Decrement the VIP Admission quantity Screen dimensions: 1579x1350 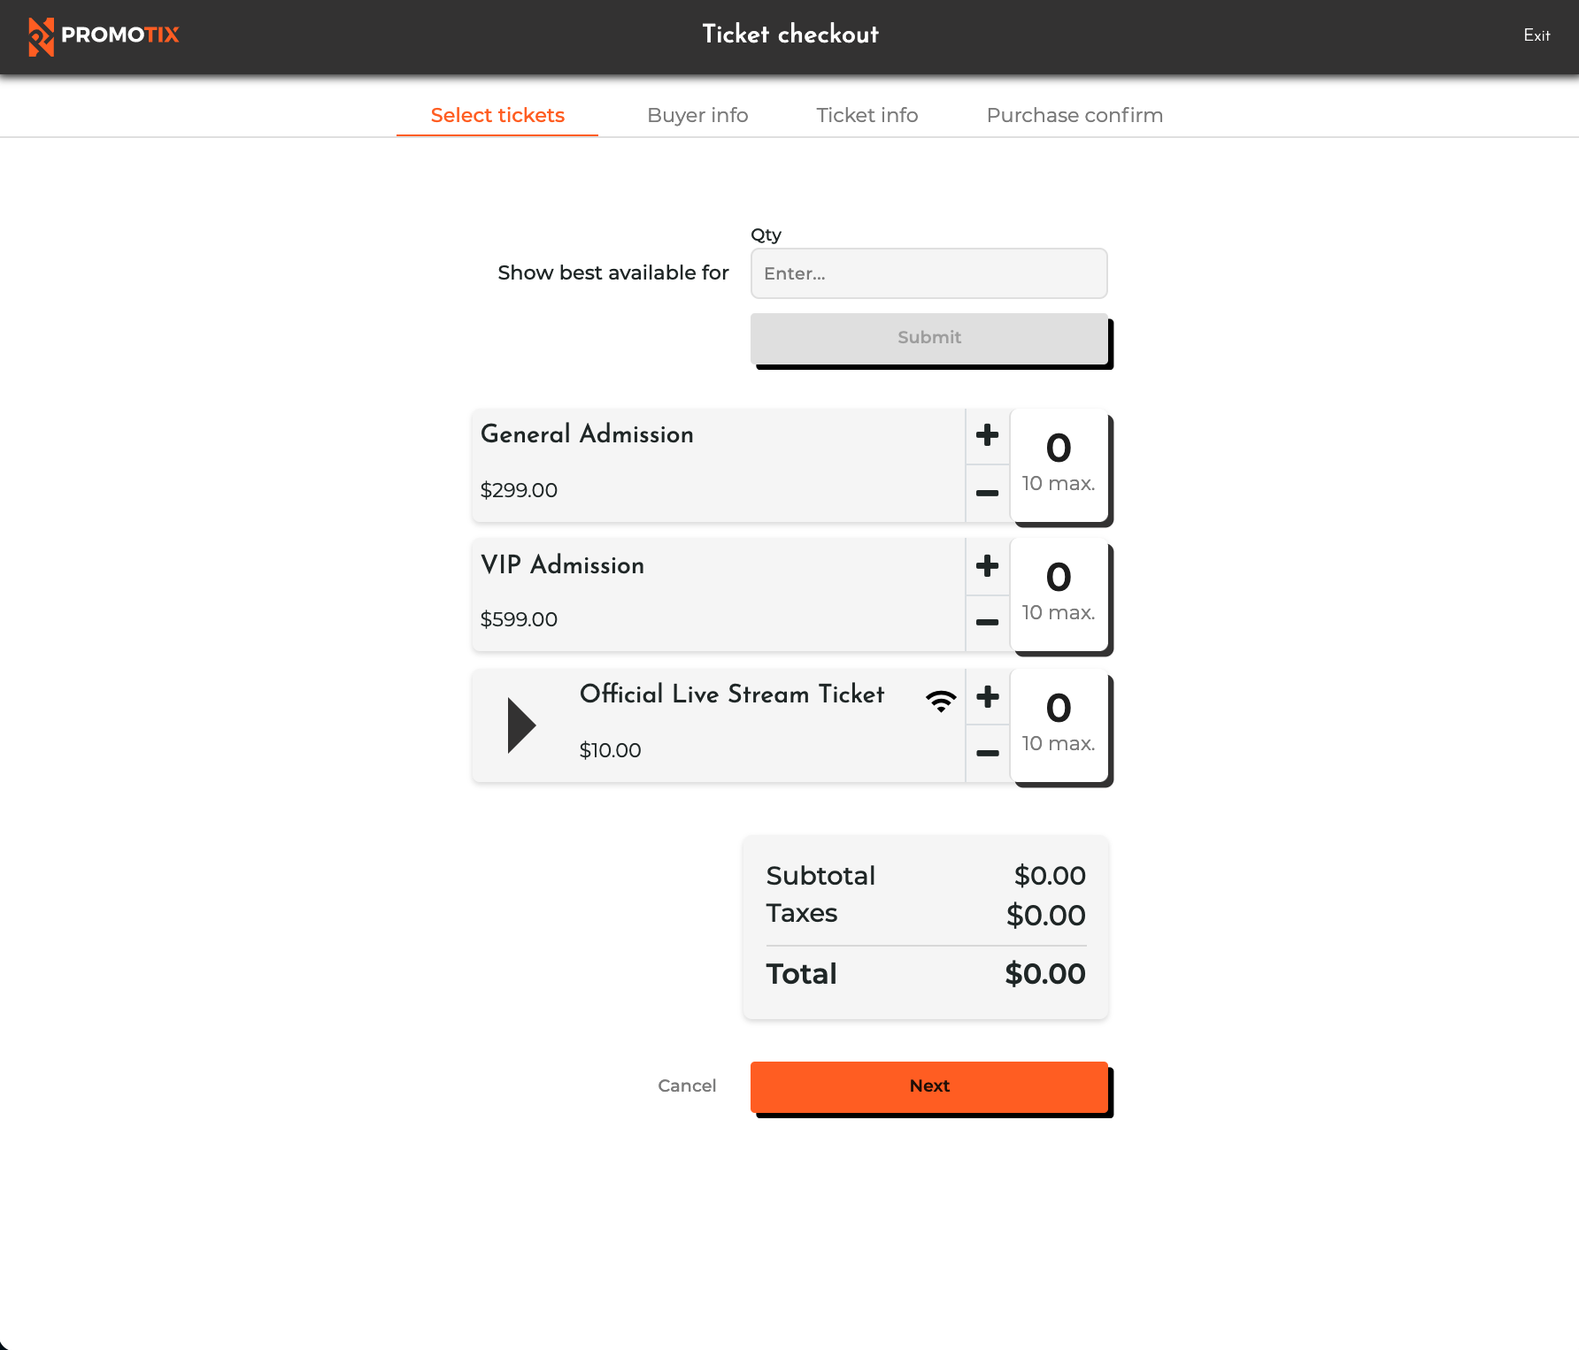pyautogui.click(x=986, y=622)
